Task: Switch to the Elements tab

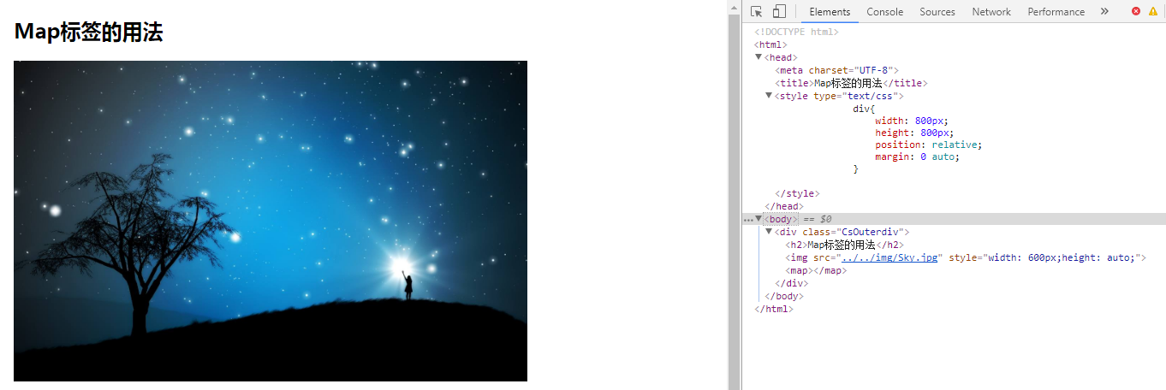Action: click(x=830, y=11)
